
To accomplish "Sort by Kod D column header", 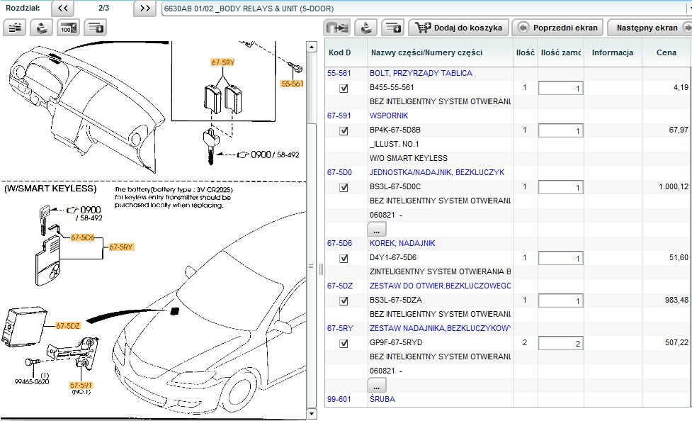I will coord(346,52).
